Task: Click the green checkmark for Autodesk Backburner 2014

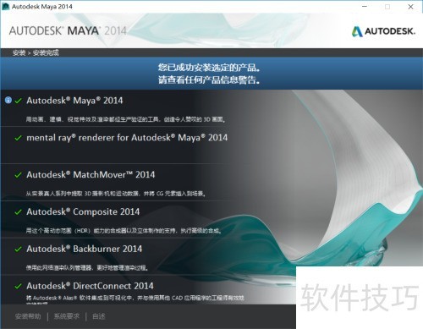Action: 19,249
